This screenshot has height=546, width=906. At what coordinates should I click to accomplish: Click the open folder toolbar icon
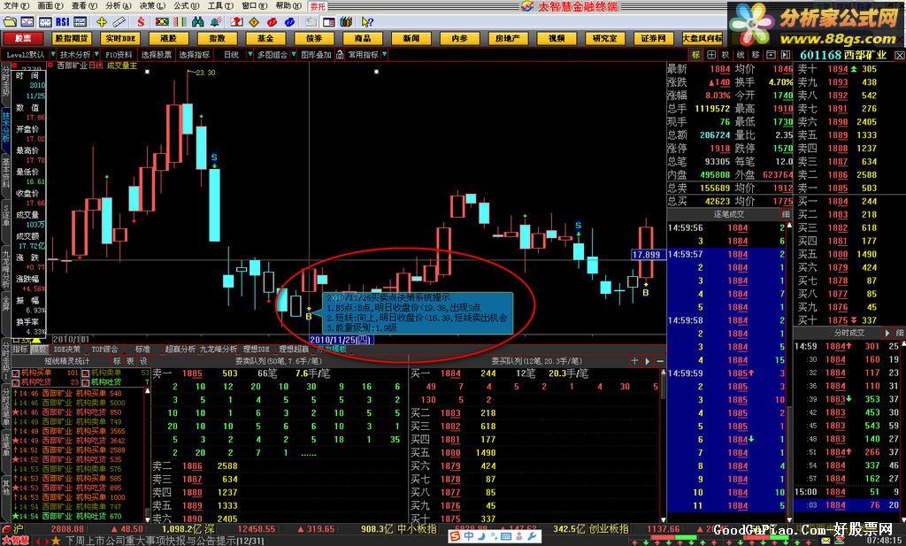click(10, 22)
